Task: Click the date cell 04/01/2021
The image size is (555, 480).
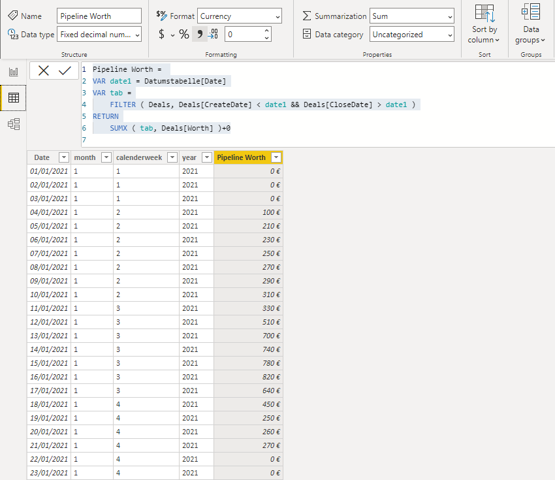Action: (49, 212)
